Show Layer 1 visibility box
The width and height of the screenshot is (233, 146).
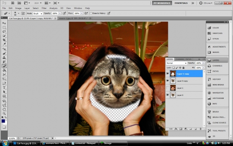point(168,88)
